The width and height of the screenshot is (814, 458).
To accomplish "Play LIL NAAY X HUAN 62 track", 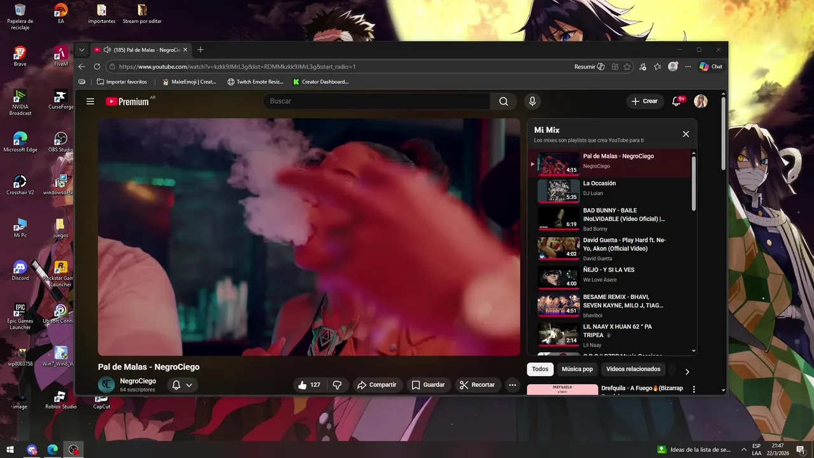I will tap(610, 335).
